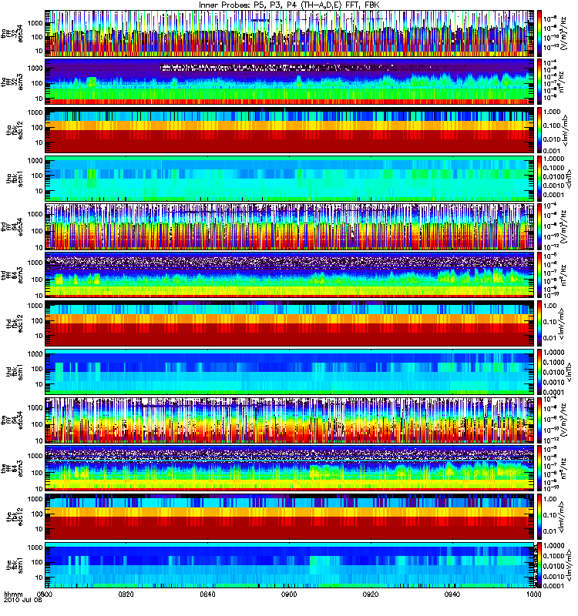Click the '2010 Jul 06' date label

(23, 600)
